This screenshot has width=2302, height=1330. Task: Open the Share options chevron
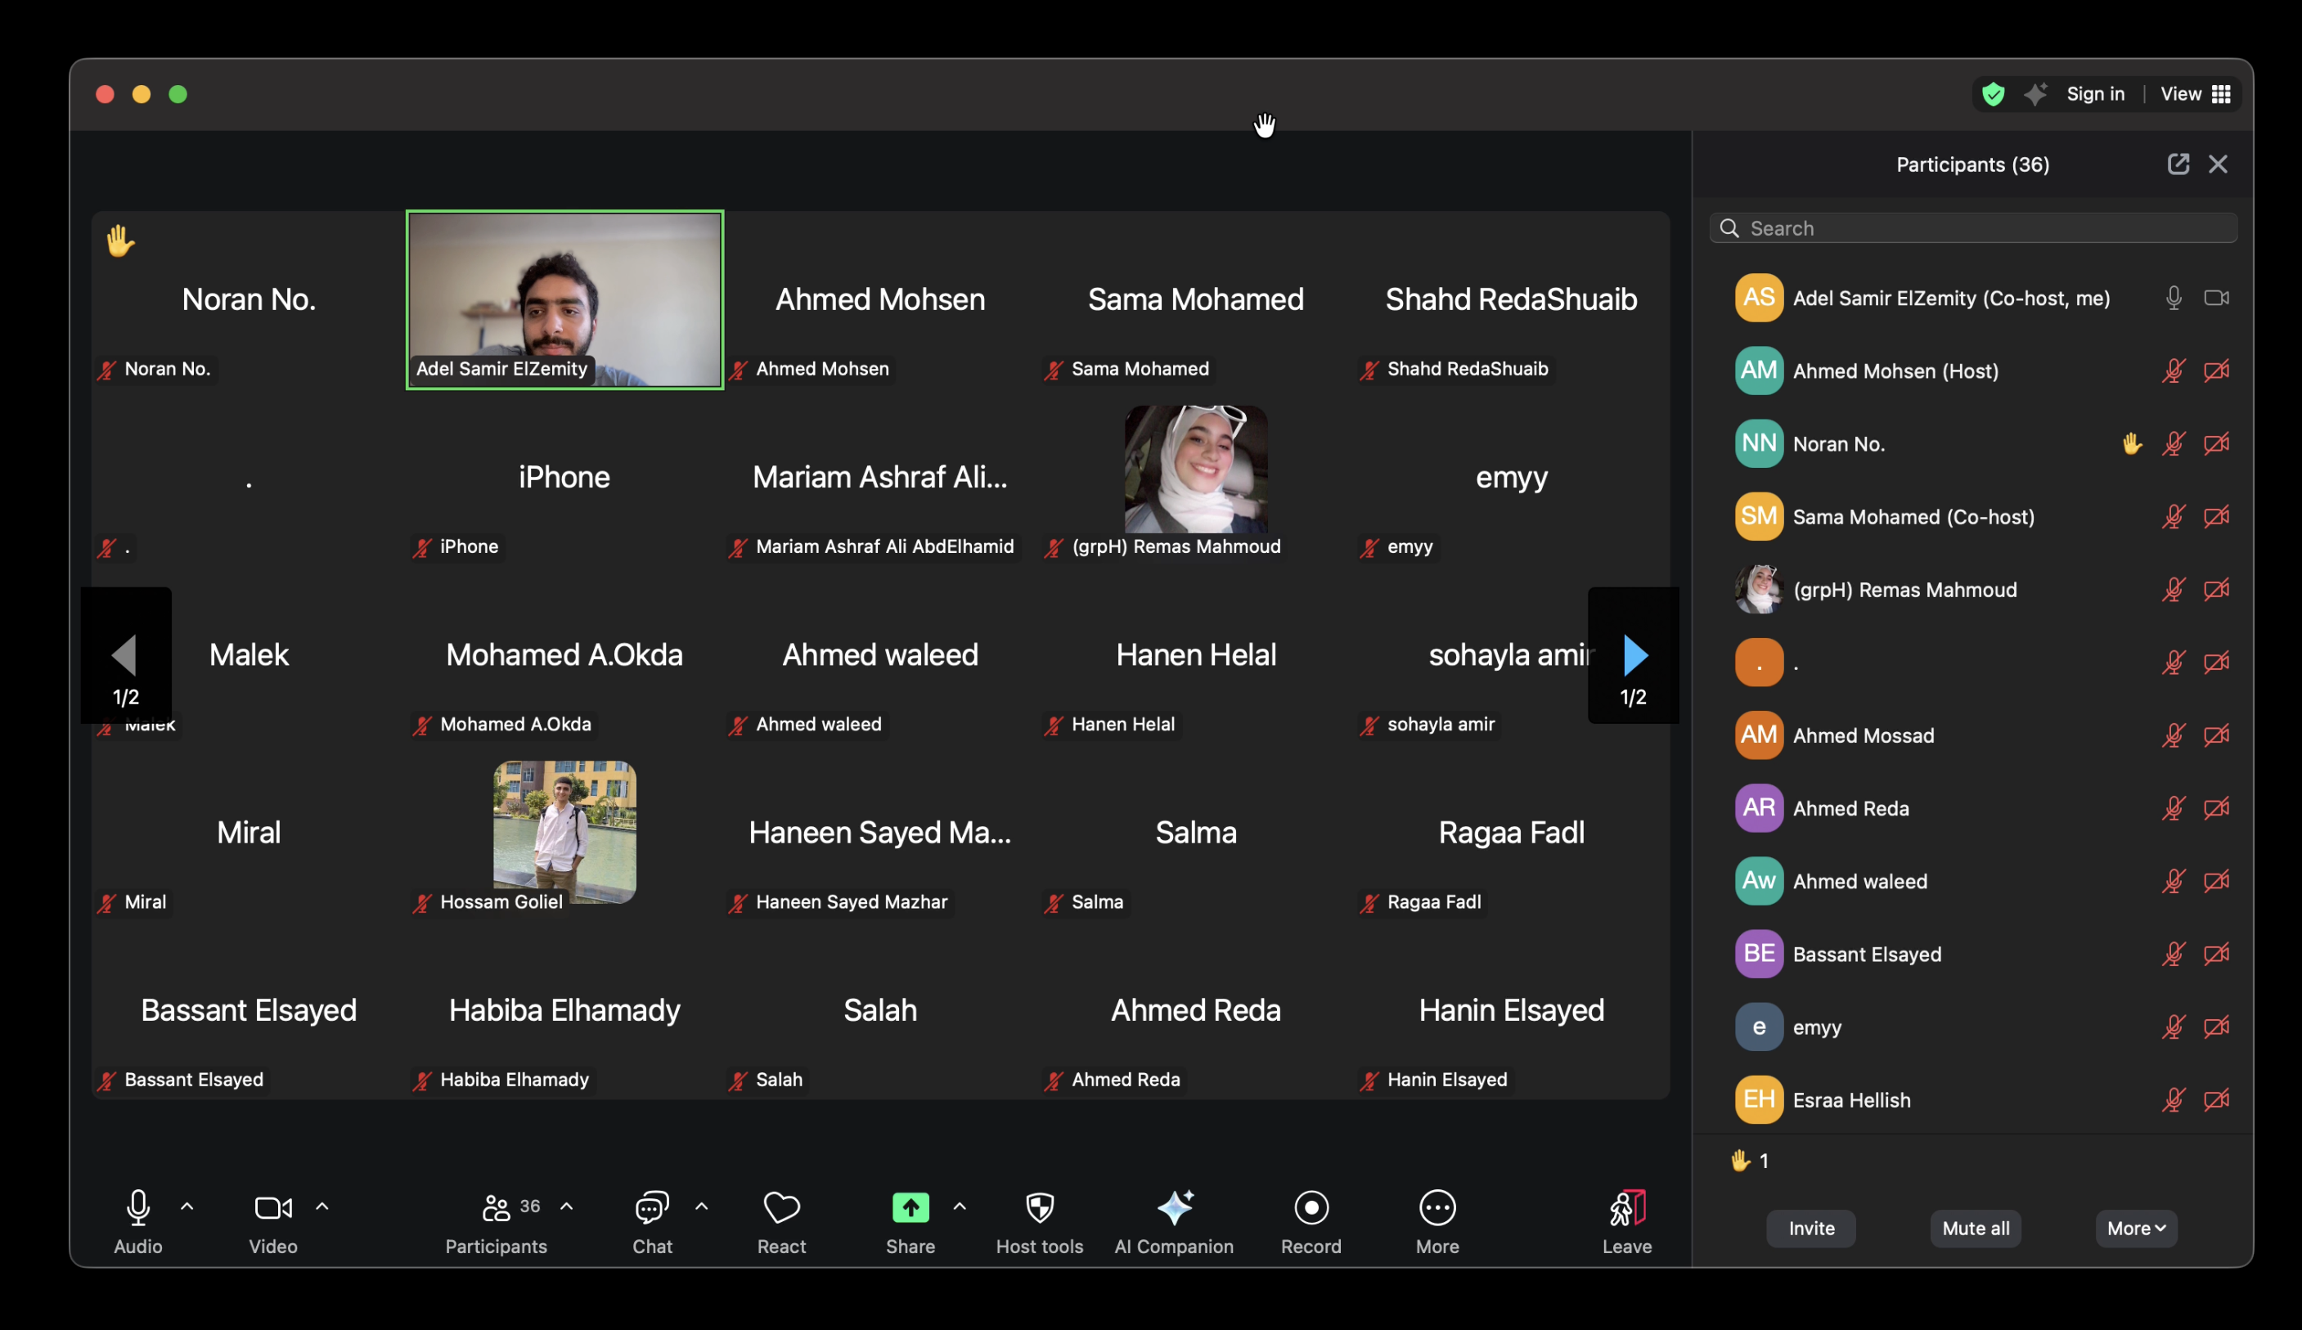pos(960,1206)
